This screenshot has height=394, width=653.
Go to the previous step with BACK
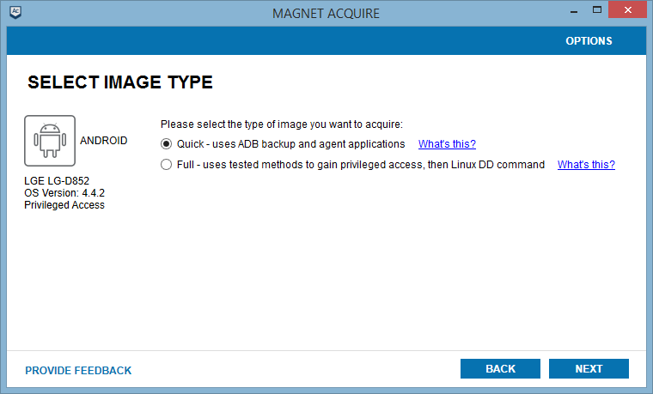click(x=500, y=368)
